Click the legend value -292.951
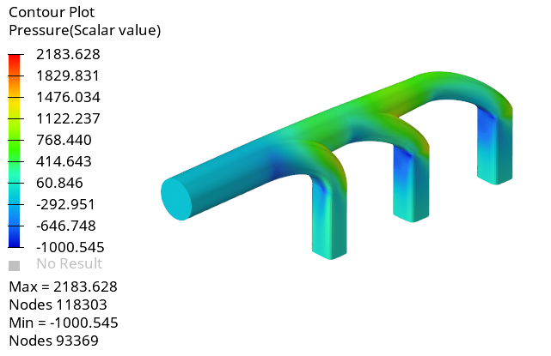The height and width of the screenshot is (356, 551). [x=65, y=204]
